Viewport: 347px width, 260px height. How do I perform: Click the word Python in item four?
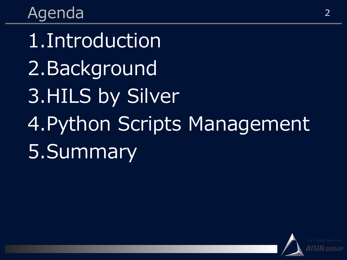tap(79, 125)
